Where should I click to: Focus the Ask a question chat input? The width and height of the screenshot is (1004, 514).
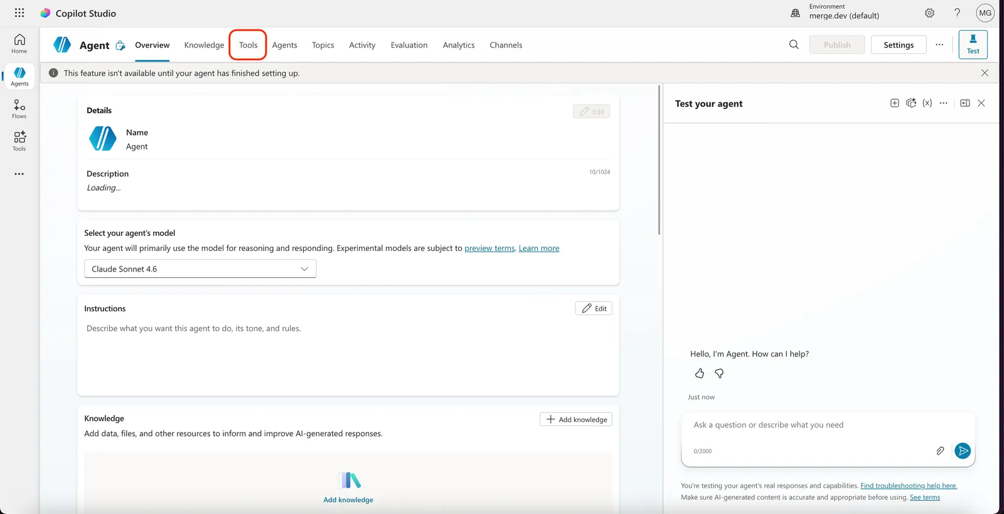coord(828,425)
